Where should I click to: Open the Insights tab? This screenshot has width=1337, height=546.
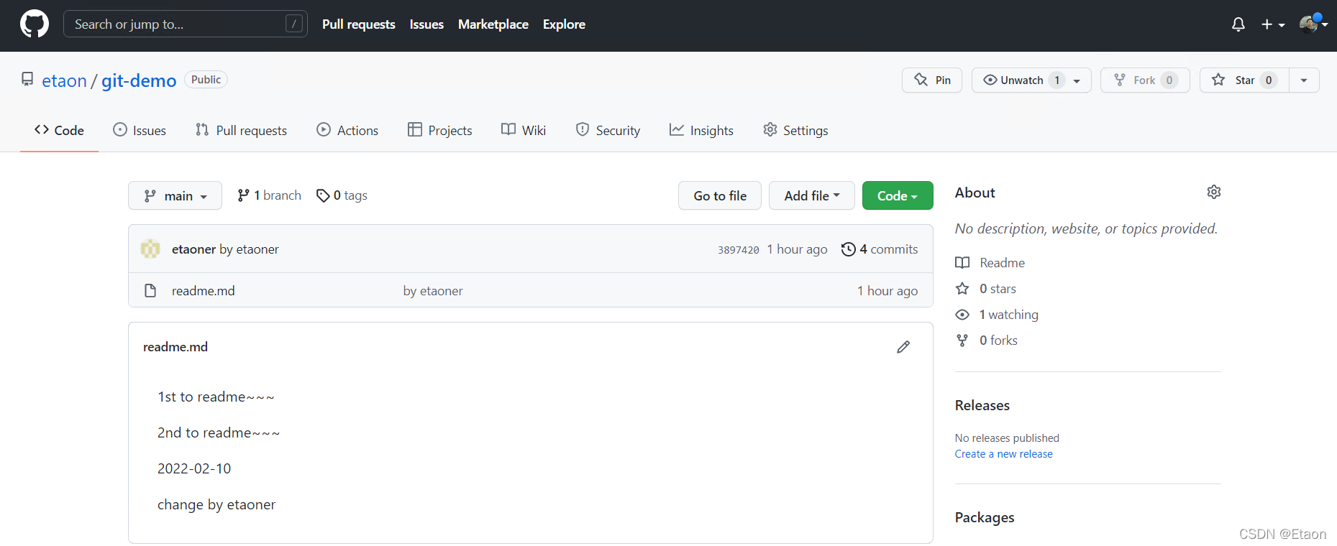[701, 130]
